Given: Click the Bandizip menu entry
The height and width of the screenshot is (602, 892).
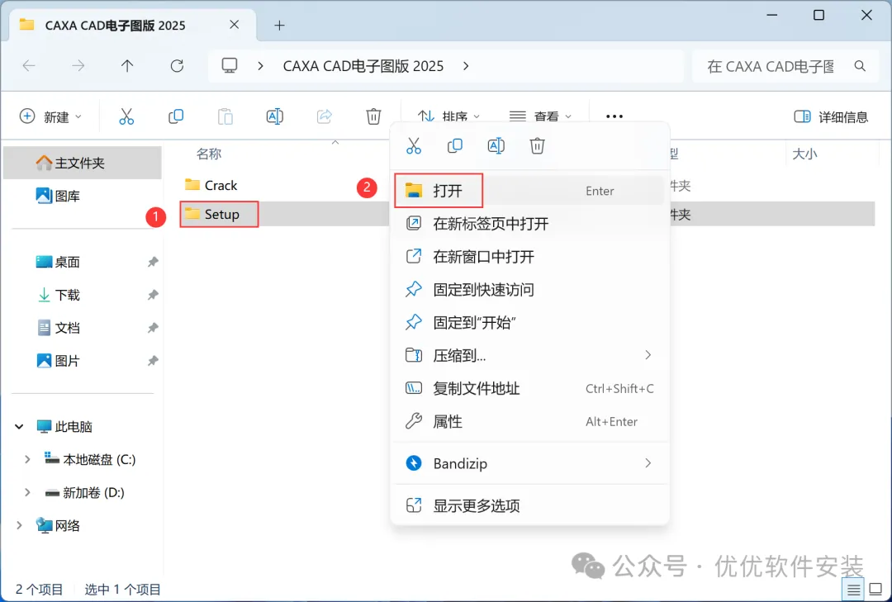Looking at the screenshot, I should click(x=529, y=463).
